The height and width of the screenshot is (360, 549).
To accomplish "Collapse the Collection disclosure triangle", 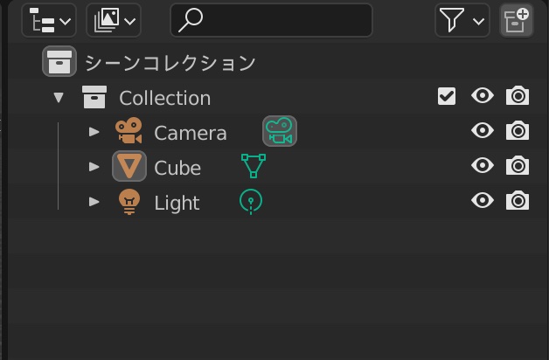I will [x=59, y=97].
